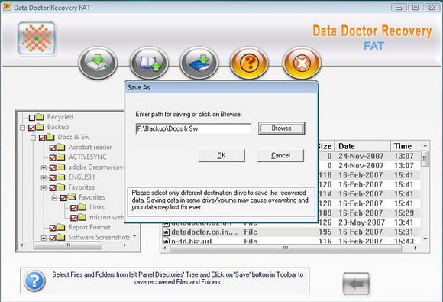This screenshot has height=302, width=443.
Task: Collapse the Backup tree node
Action: (x=23, y=128)
